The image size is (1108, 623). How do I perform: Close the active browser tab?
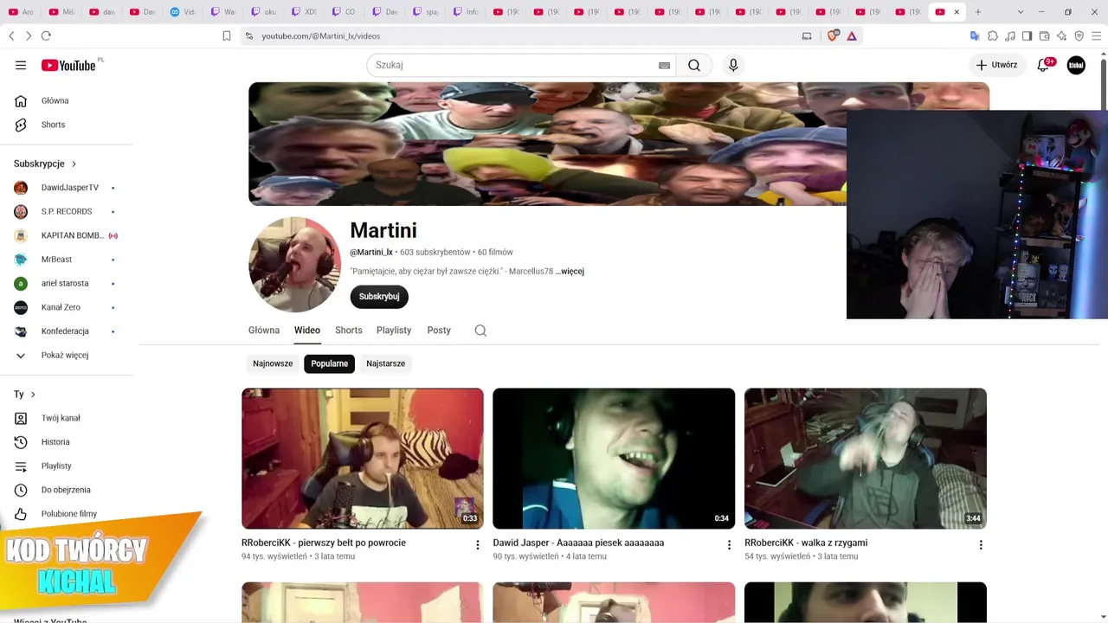[957, 12]
